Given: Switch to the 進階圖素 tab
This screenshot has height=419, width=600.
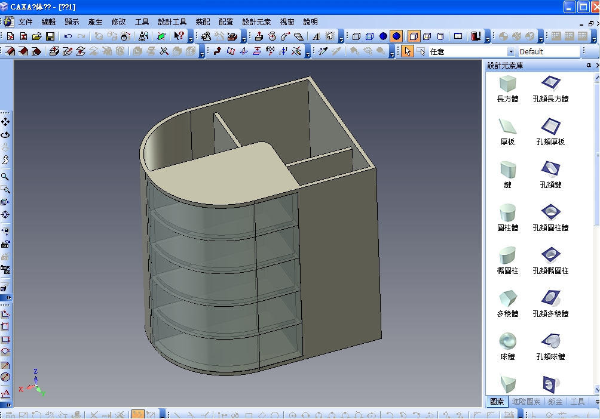Looking at the screenshot, I should tap(526, 402).
